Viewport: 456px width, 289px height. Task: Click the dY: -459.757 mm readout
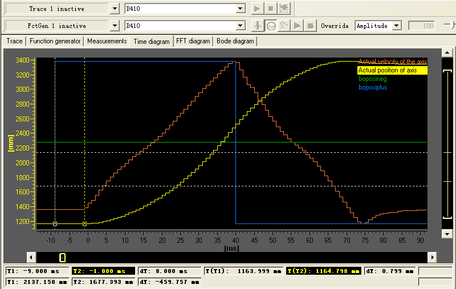tap(169, 282)
